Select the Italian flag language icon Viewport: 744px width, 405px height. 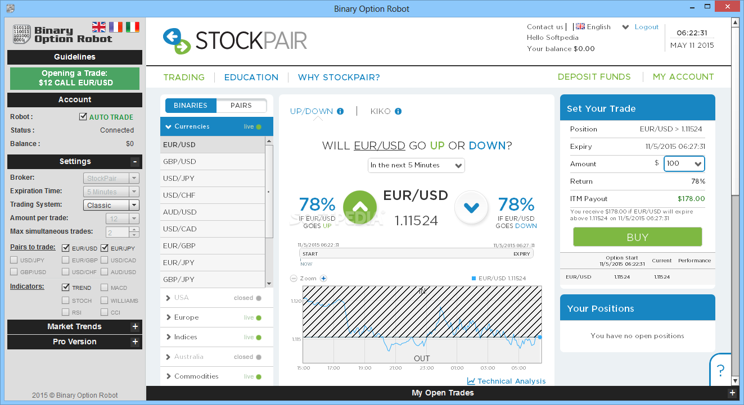[x=133, y=26]
